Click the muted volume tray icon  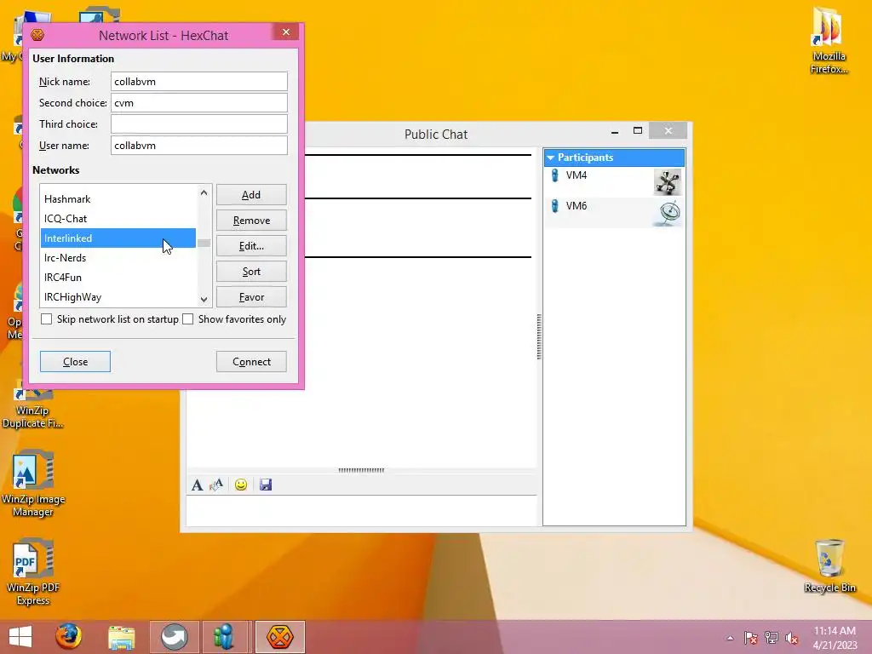[792, 638]
